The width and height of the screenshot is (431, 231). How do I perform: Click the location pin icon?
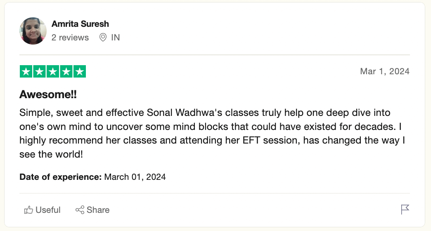[x=103, y=38]
